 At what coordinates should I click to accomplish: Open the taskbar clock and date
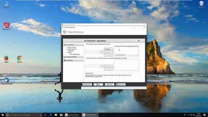[199, 115]
